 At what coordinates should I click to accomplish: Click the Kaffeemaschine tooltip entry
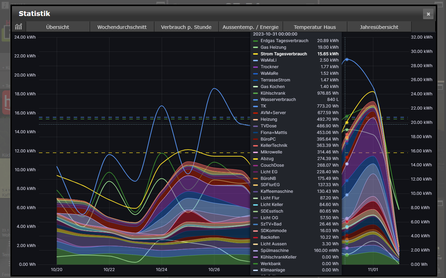coord(296,191)
